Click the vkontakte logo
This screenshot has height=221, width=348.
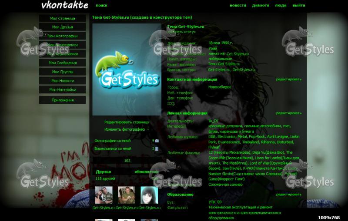point(64,5)
